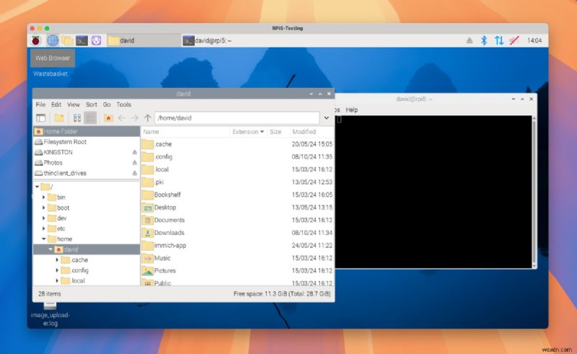Expand the boot folder in tree

pyautogui.click(x=44, y=208)
